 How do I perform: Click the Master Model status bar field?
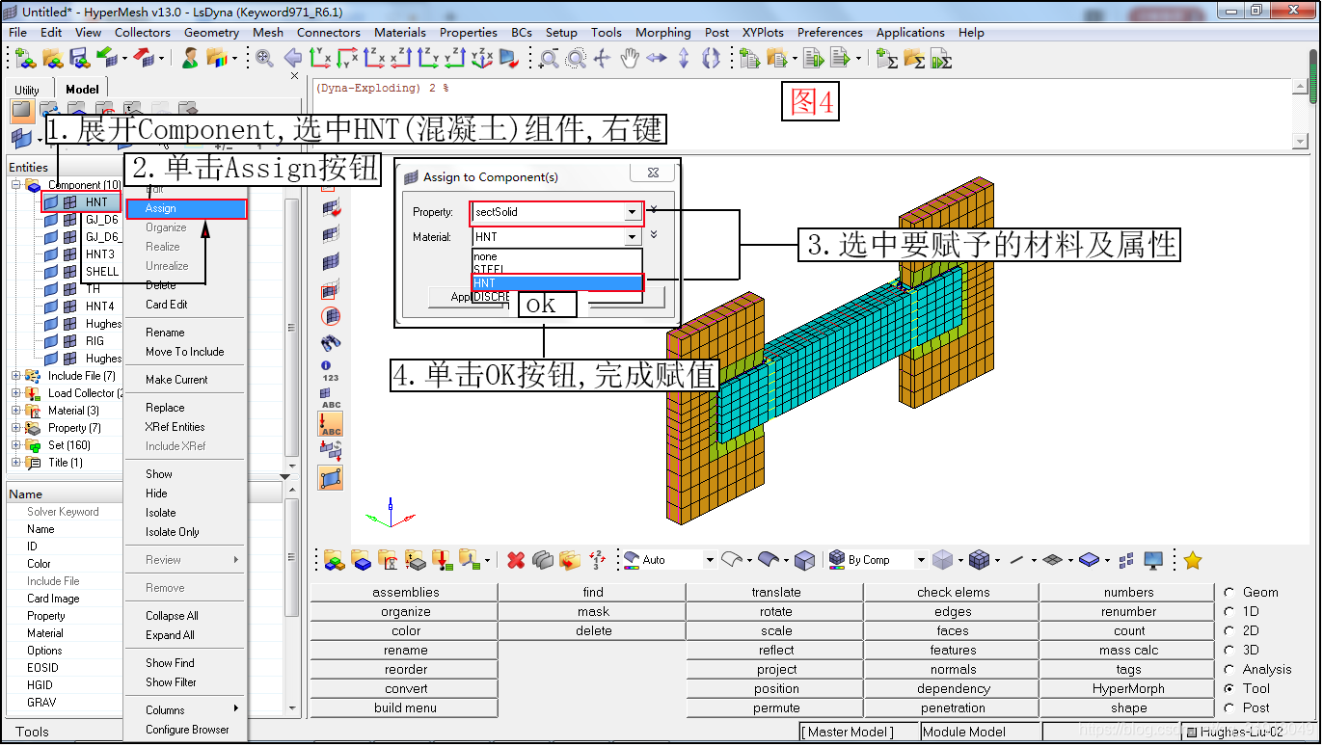coord(858,733)
